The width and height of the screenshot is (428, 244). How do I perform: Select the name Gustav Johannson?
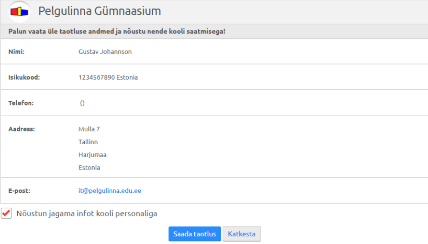coord(105,52)
